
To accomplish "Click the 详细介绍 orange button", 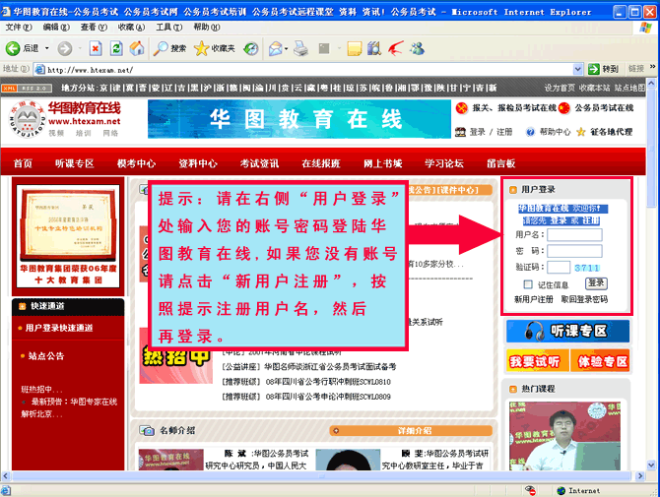I will click(x=411, y=430).
